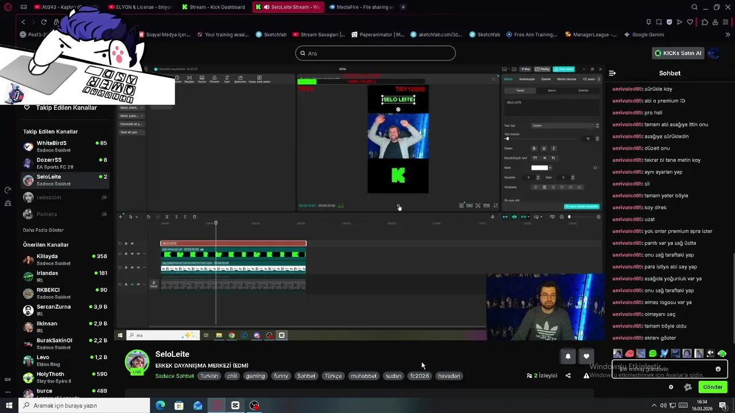This screenshot has width=735, height=413.
Task: Switch to the ELYON & License tab
Action: click(x=140, y=7)
